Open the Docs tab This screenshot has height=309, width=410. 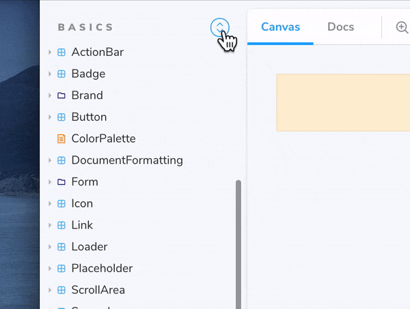pyautogui.click(x=340, y=27)
